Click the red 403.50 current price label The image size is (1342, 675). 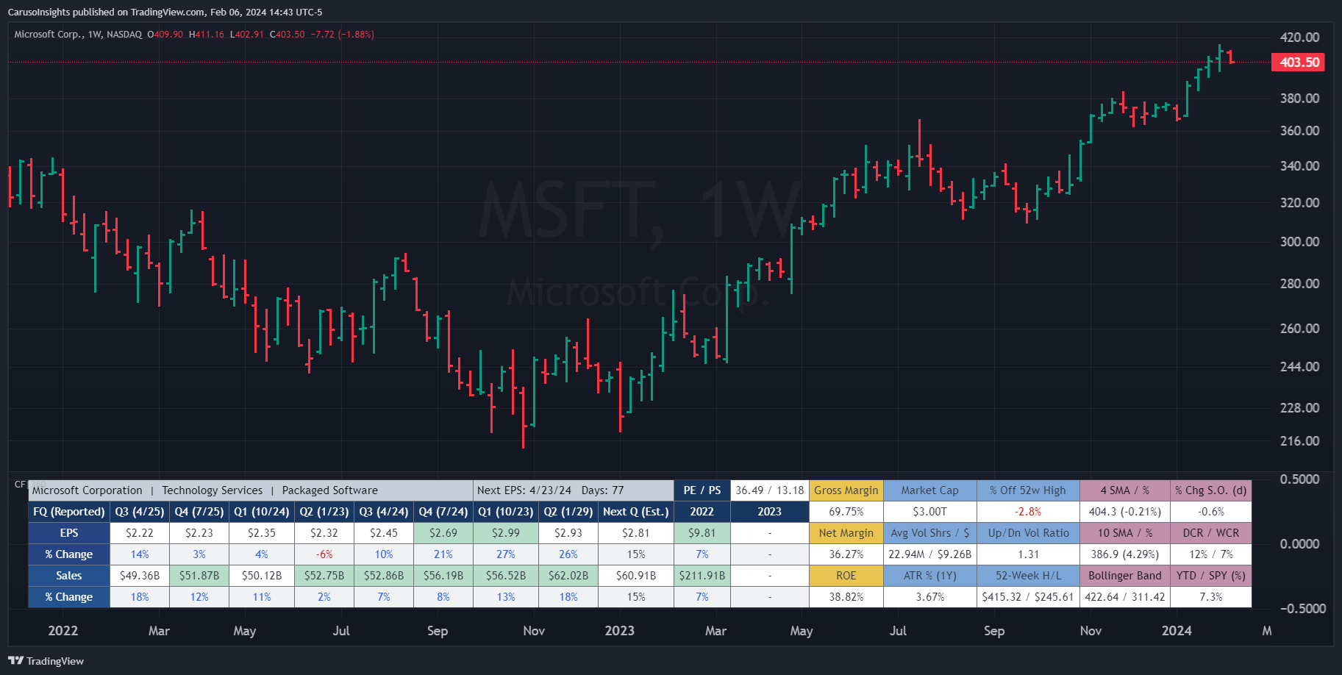1298,63
